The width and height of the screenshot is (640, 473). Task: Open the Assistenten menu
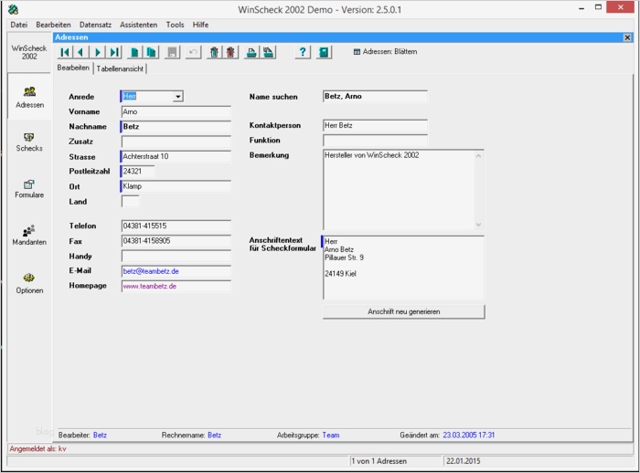click(138, 25)
